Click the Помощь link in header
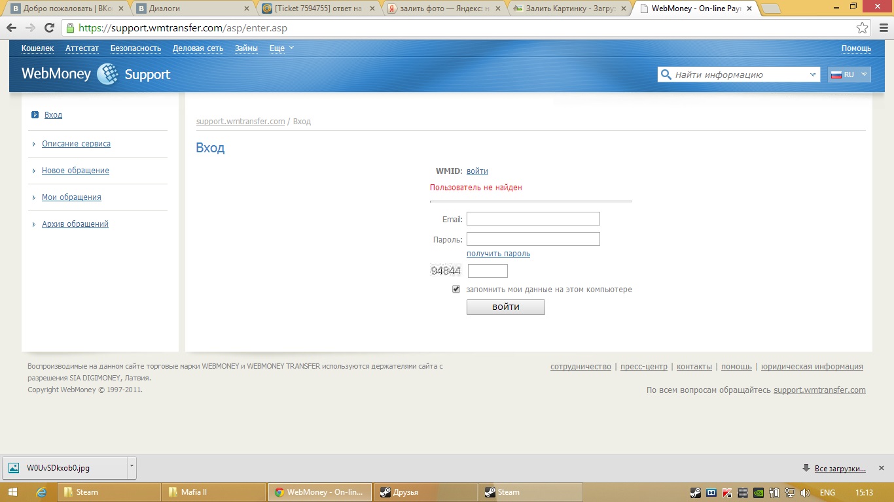The width and height of the screenshot is (894, 502). point(856,48)
